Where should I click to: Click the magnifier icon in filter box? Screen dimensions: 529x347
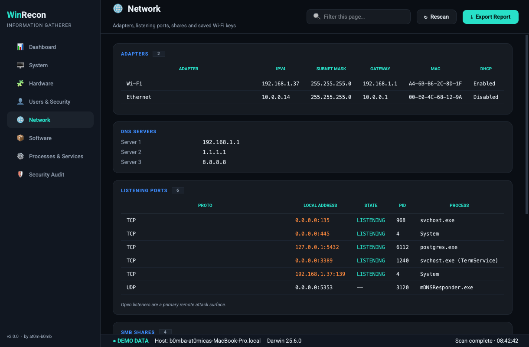[317, 16]
